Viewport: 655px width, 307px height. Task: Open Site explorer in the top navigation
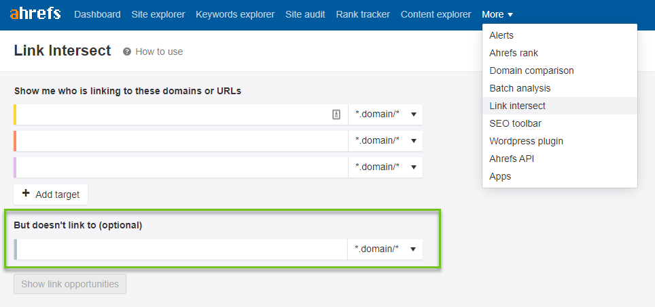click(x=158, y=15)
